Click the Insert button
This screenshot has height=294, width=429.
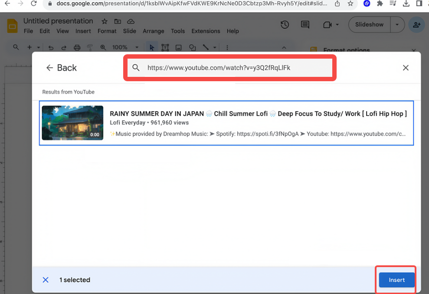coord(396,280)
